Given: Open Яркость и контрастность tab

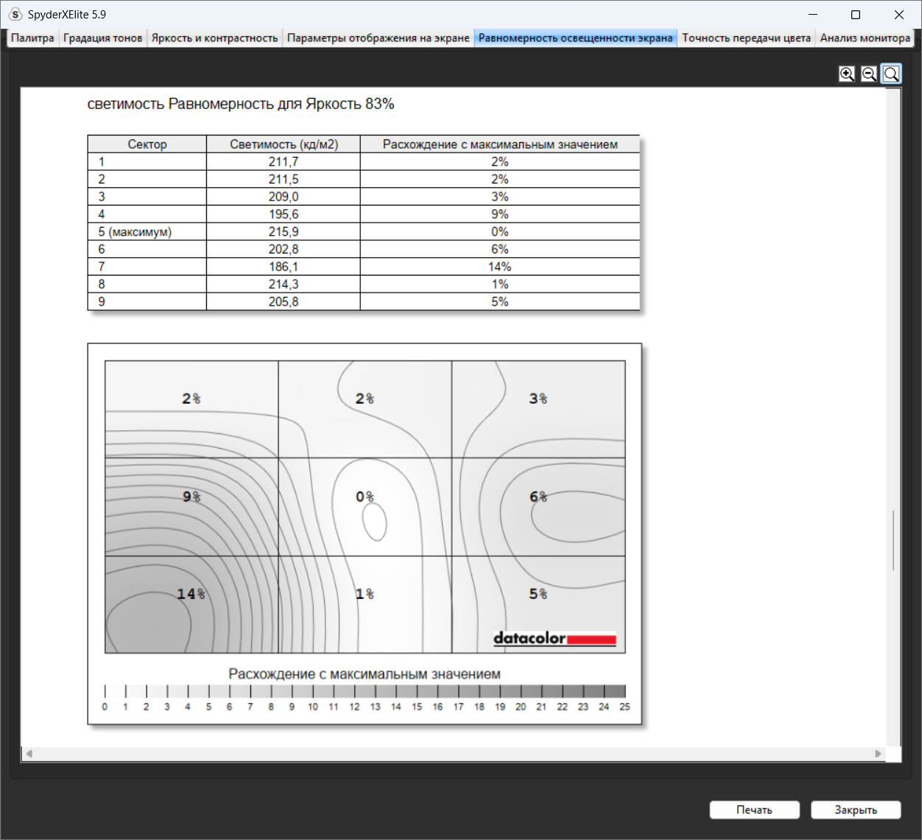Looking at the screenshot, I should (214, 38).
